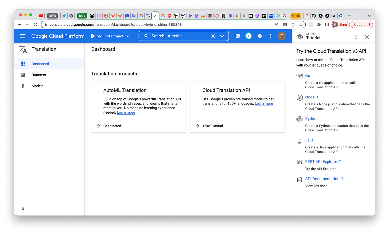
Task: Close the current active browser tab
Action: tap(155, 16)
